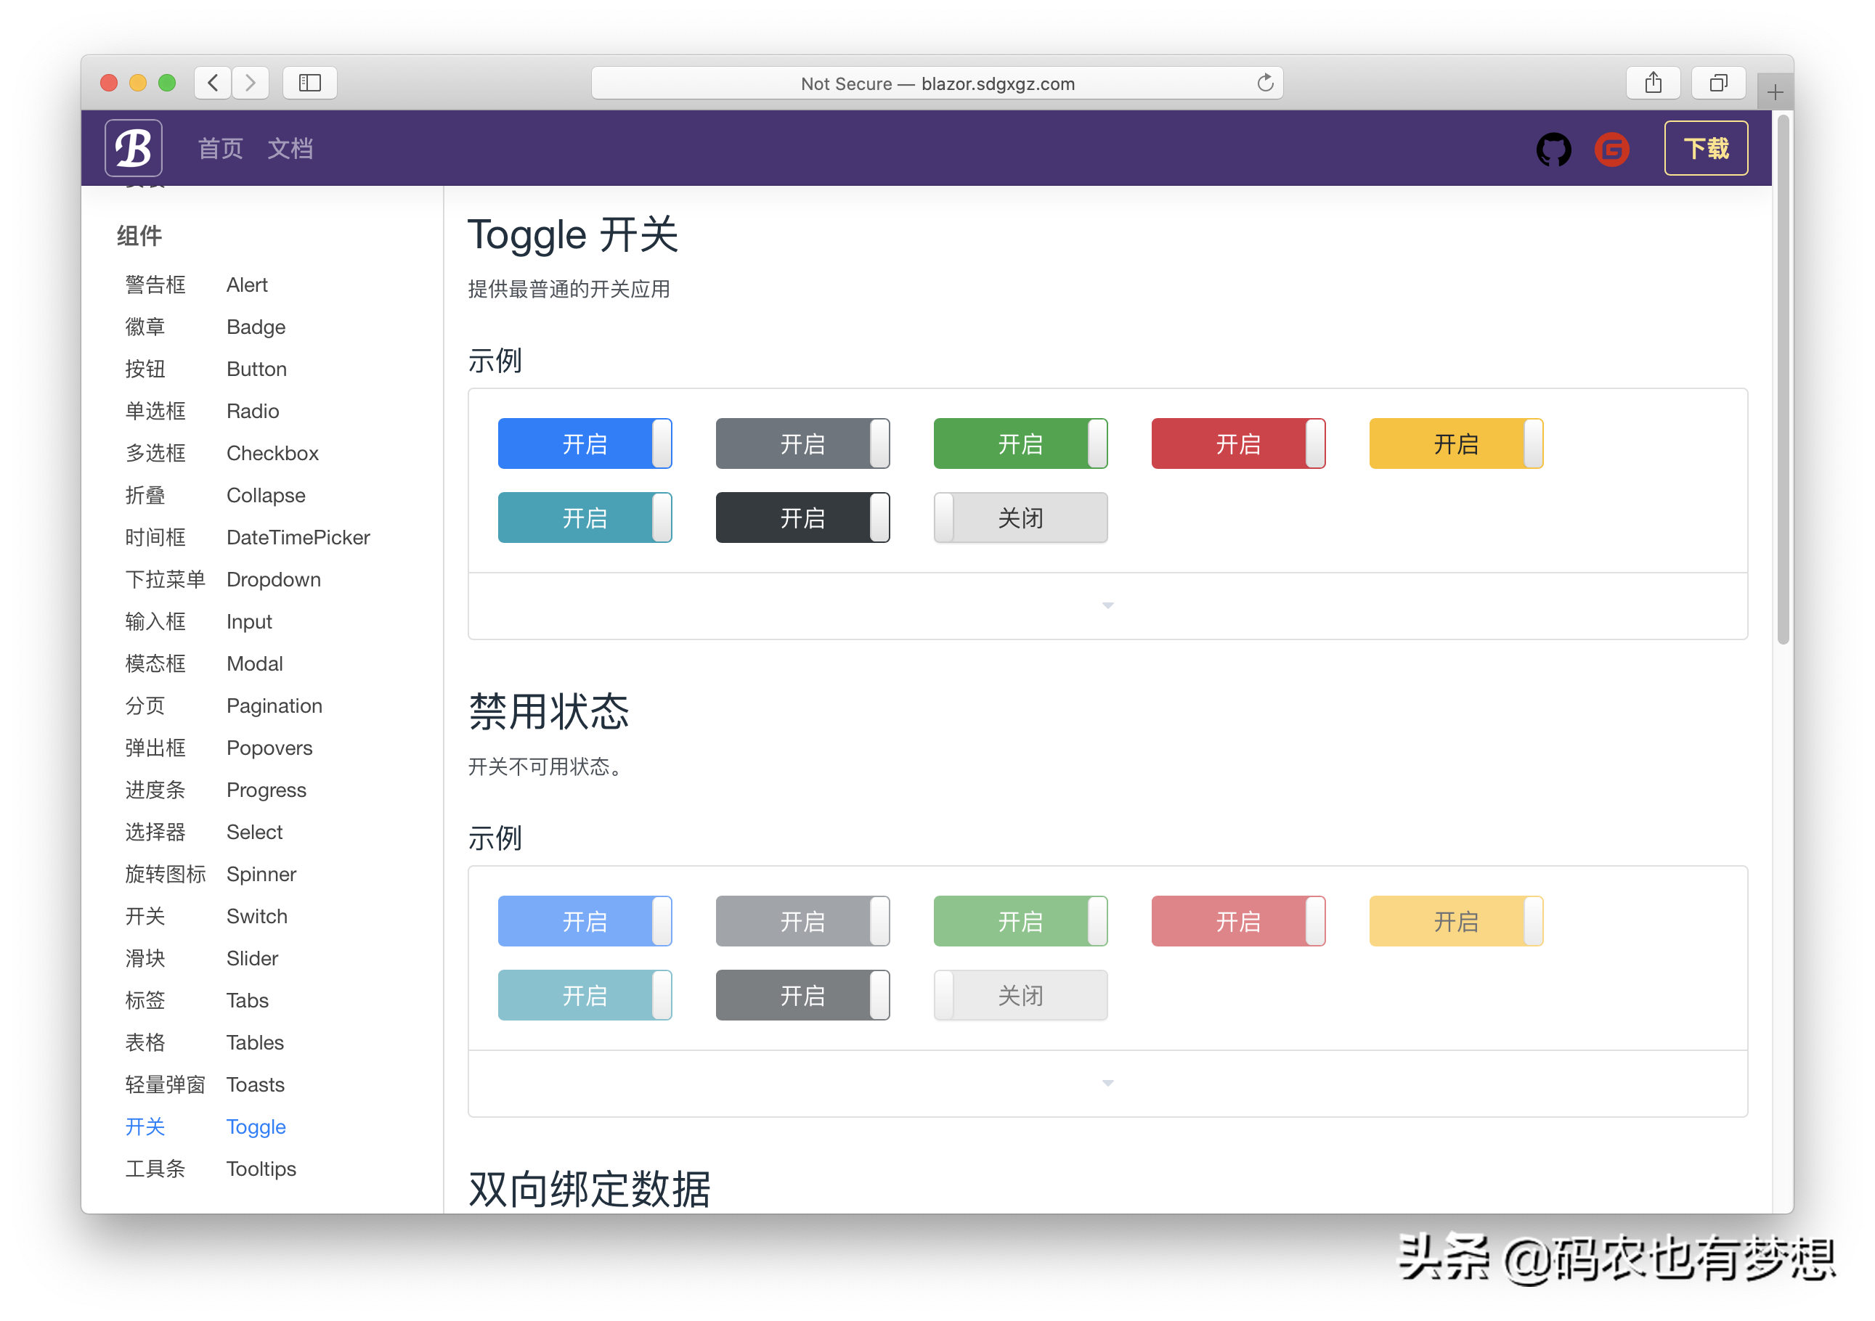
Task: Open Dropdown 下拉菜单 in sidebar
Action: pos(223,580)
